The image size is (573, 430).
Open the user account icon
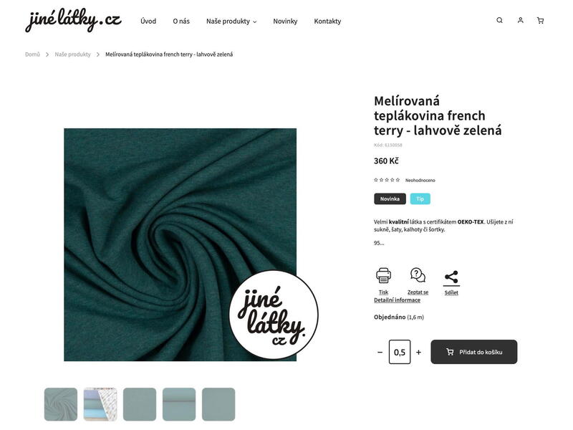click(520, 21)
